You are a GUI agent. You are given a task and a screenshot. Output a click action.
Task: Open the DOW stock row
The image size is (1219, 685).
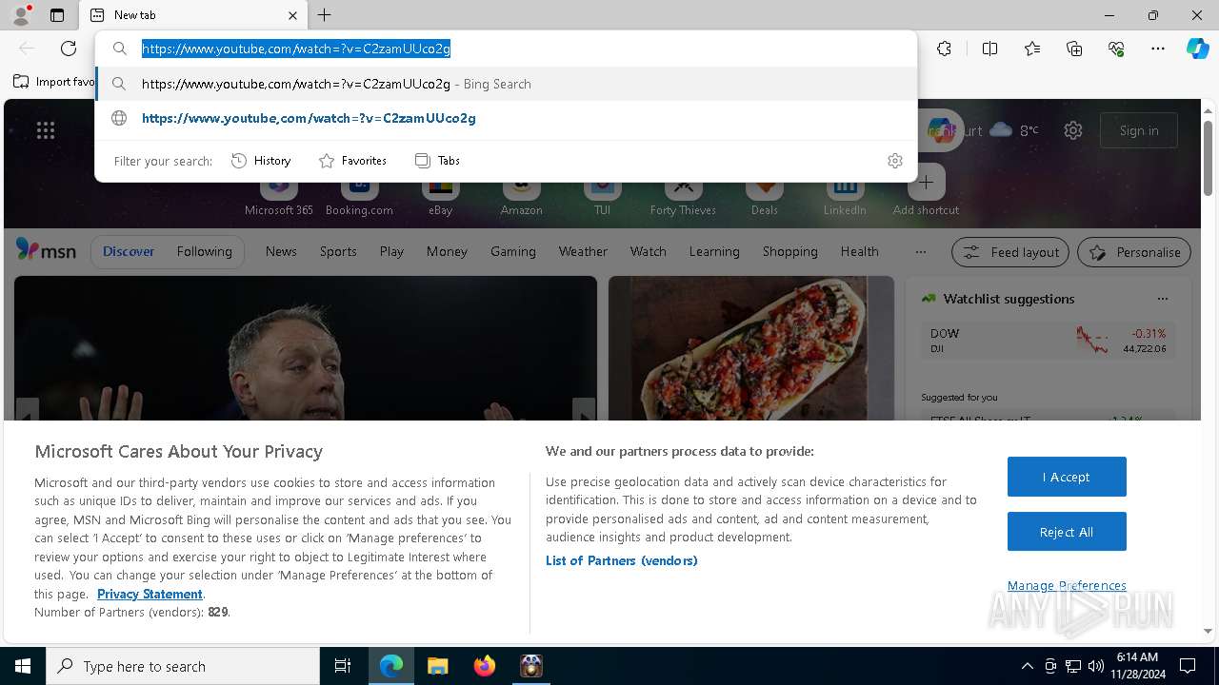[x=1048, y=341]
